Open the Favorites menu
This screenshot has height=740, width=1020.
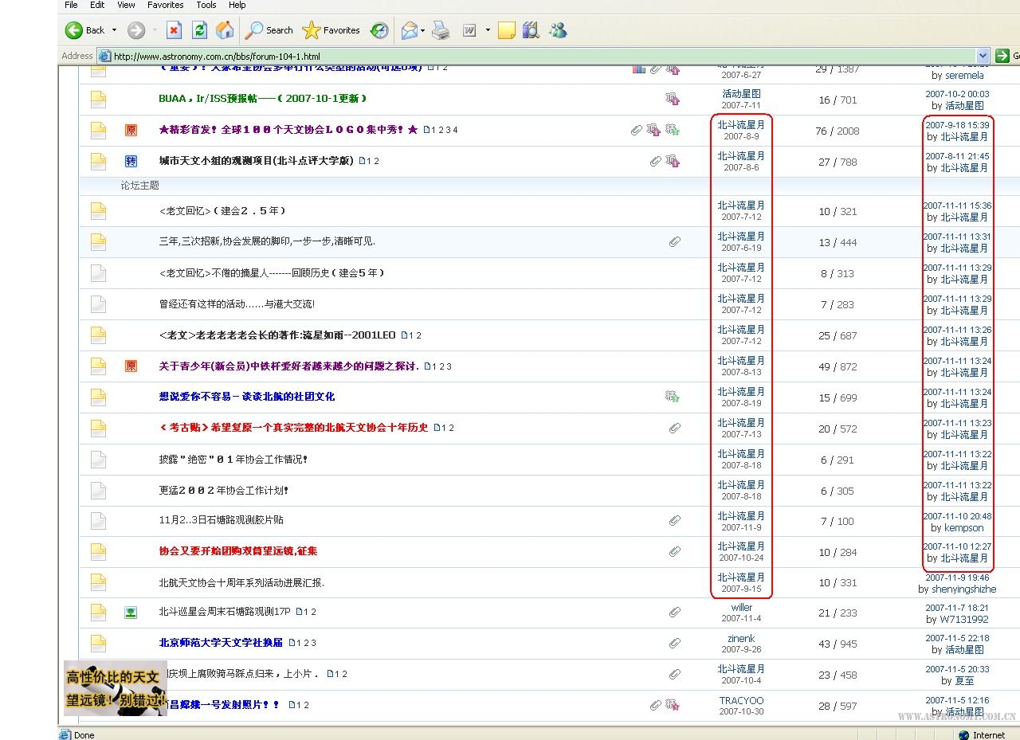(166, 5)
